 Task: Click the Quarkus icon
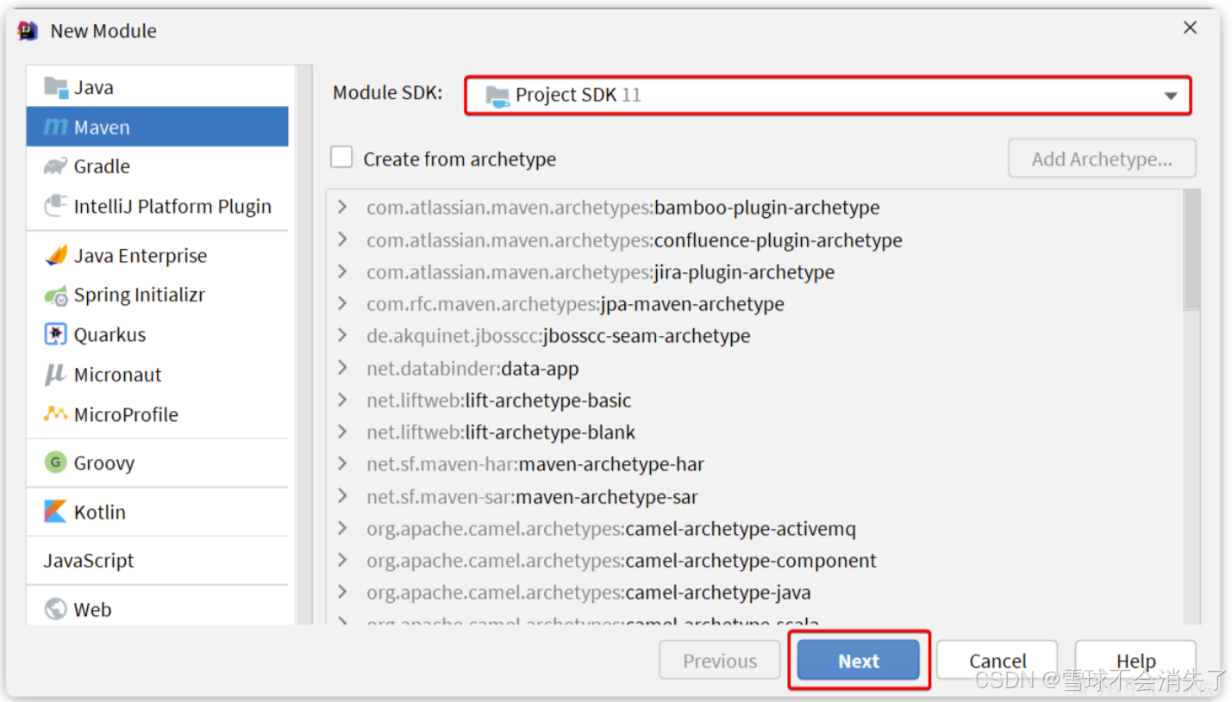click(x=55, y=334)
